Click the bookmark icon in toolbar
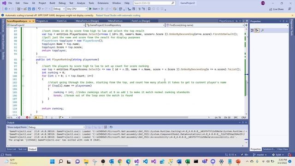 [x=149, y=9]
